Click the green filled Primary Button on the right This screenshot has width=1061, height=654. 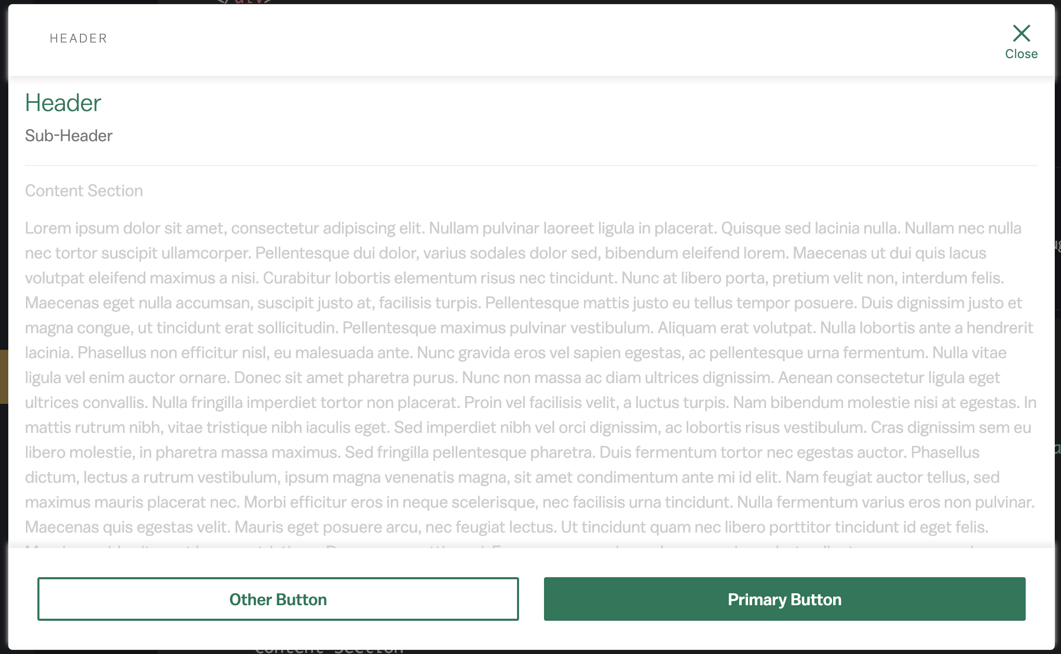784,599
